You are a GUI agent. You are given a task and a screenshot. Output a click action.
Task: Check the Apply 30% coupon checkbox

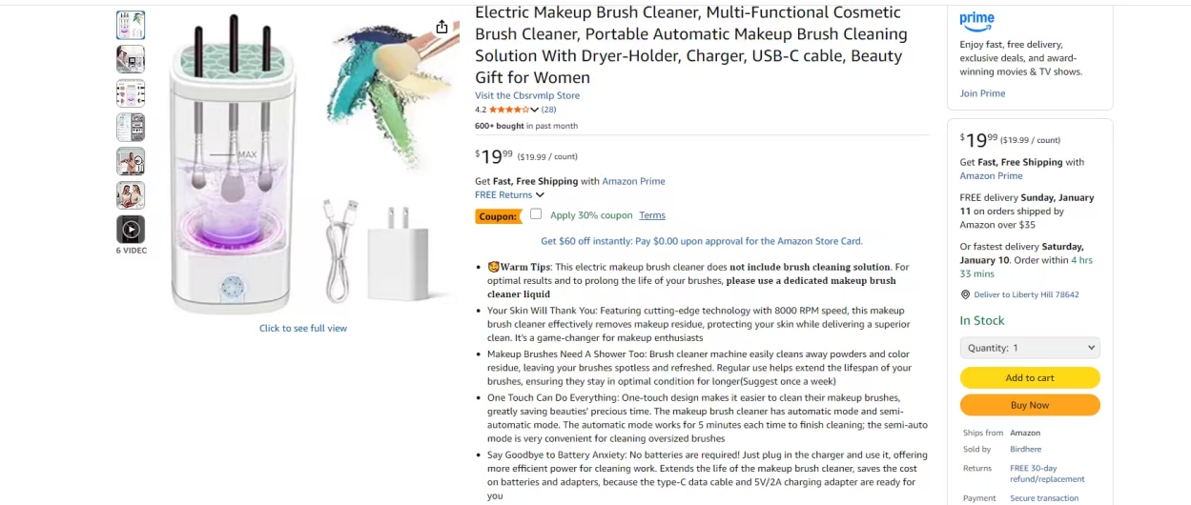536,214
